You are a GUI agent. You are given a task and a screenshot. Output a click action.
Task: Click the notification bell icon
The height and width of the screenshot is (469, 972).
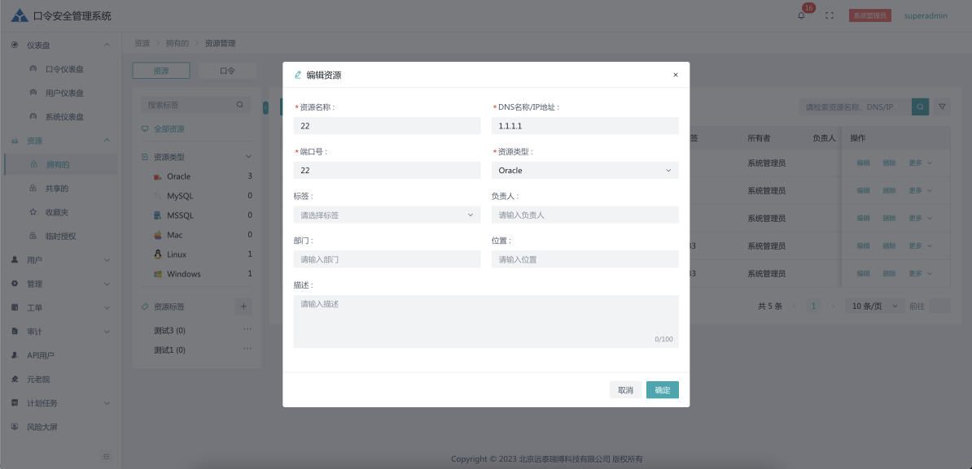click(x=801, y=15)
